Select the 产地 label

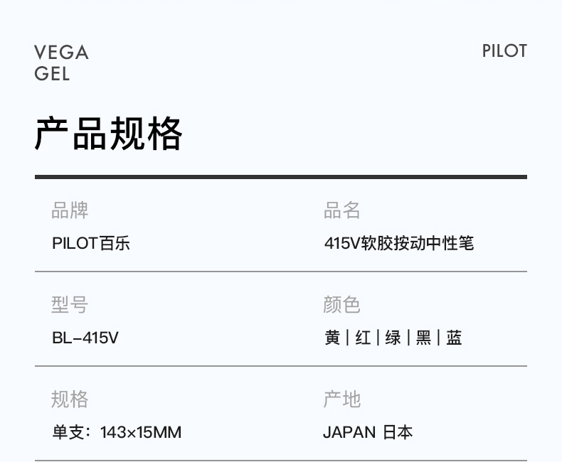pos(342,399)
